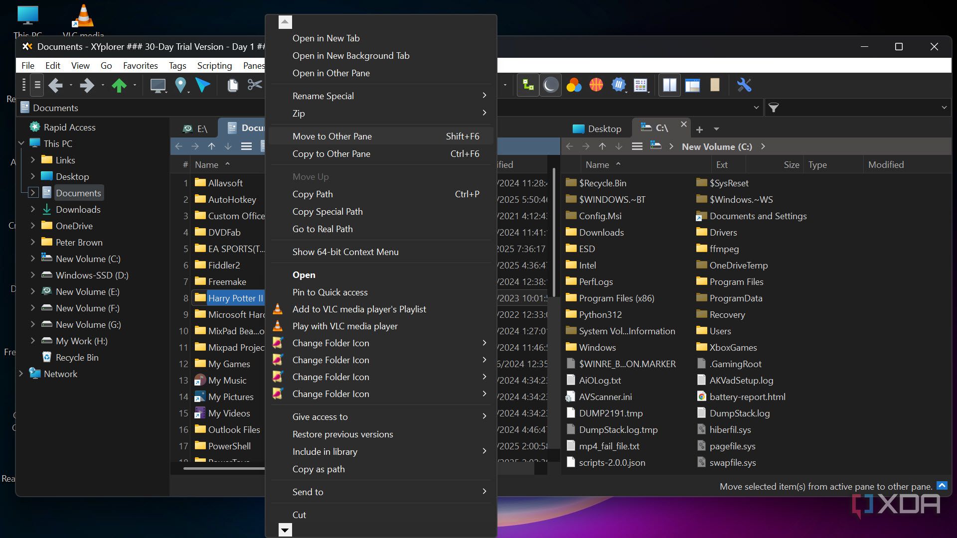This screenshot has width=957, height=538.
Task: Toggle the beige Preview Pane button
Action: pyautogui.click(x=715, y=85)
